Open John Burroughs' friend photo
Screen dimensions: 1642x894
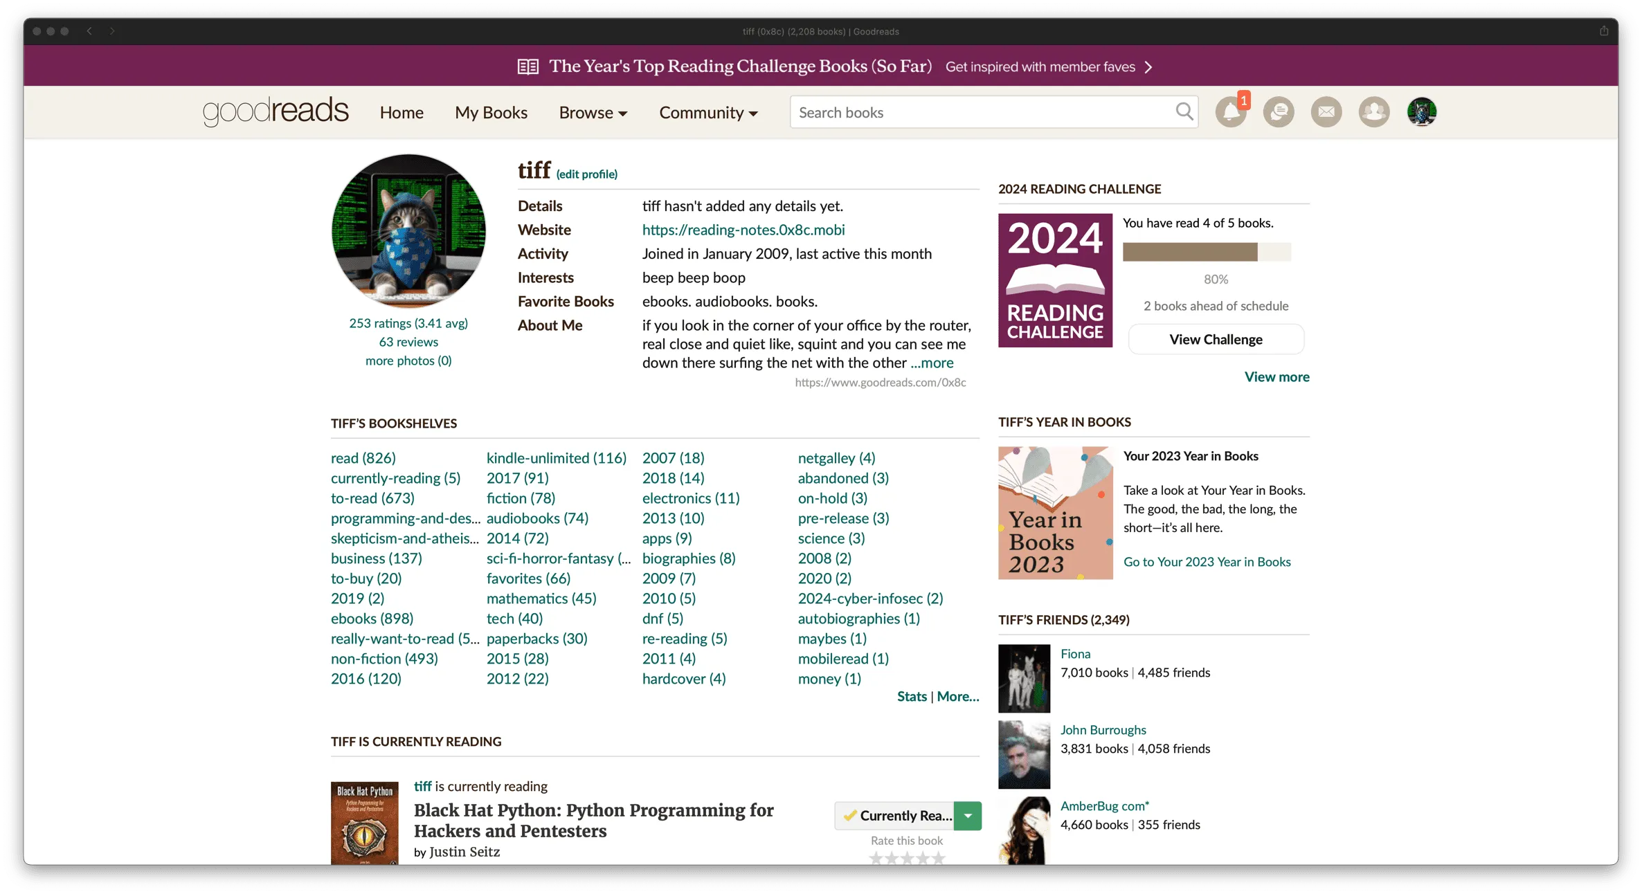(x=1024, y=755)
